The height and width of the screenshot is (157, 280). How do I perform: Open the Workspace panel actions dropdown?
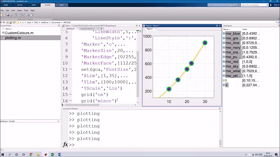279,26
